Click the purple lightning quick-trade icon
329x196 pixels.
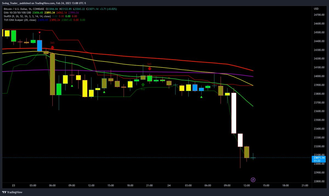(x=253, y=180)
